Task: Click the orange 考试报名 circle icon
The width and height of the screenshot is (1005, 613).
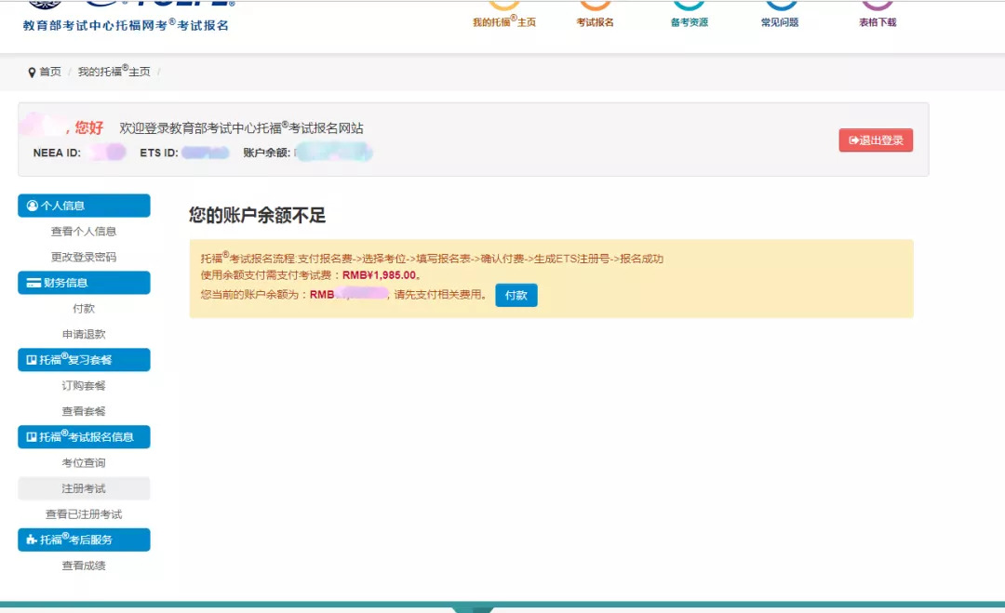Action: (596, 5)
